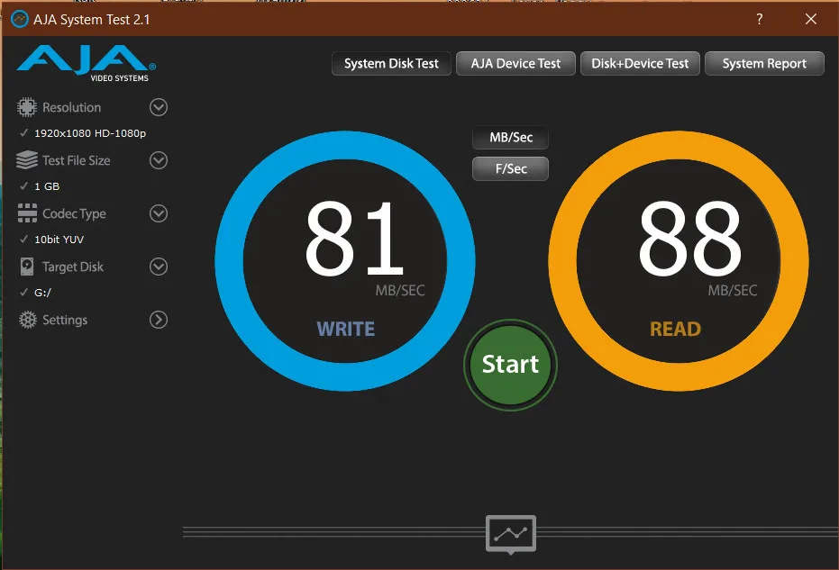Click the WRITE gauge label
This screenshot has height=570, width=839.
click(x=346, y=329)
